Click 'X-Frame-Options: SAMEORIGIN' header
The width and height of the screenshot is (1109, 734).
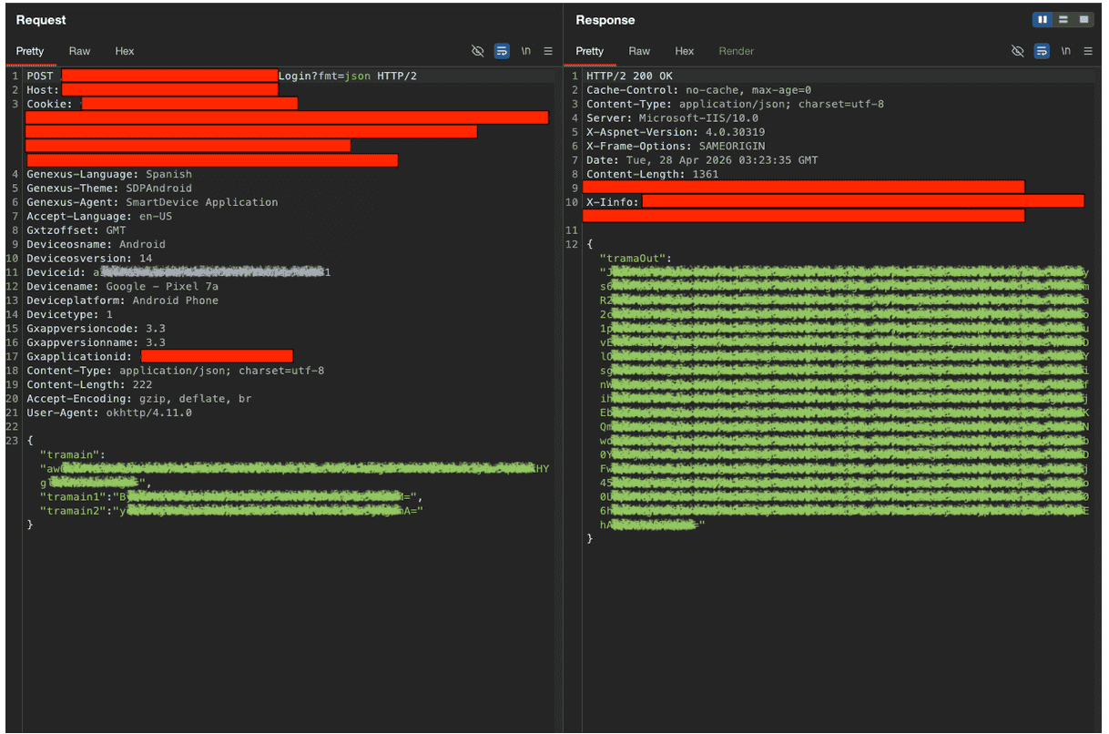(676, 146)
